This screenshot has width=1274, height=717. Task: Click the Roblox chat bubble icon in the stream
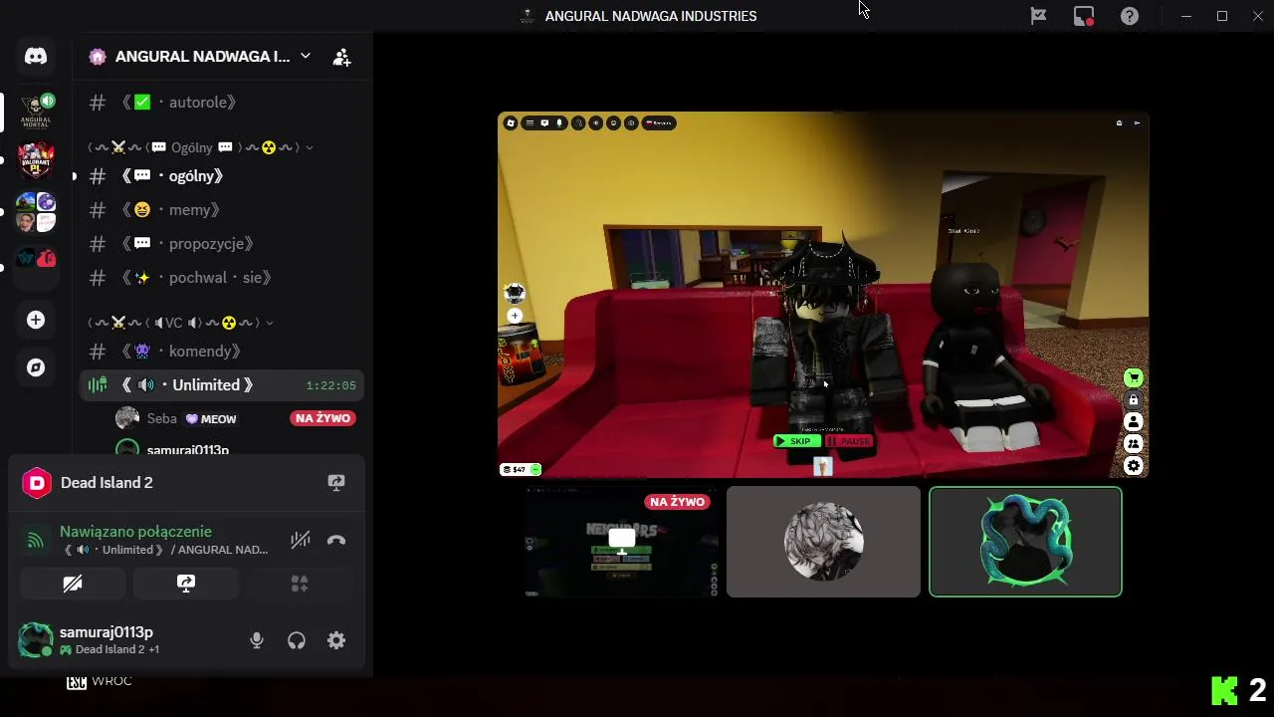coord(544,123)
